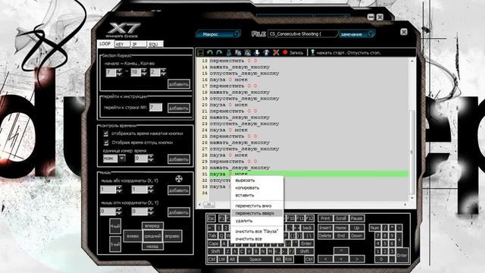Increase the Section Repeat count value 2
This screenshot has height=273, width=485.
click(x=163, y=71)
